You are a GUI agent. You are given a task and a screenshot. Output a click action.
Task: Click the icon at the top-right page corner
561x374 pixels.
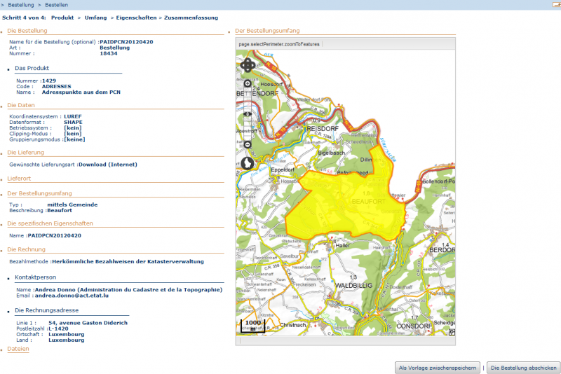[x=557, y=5]
